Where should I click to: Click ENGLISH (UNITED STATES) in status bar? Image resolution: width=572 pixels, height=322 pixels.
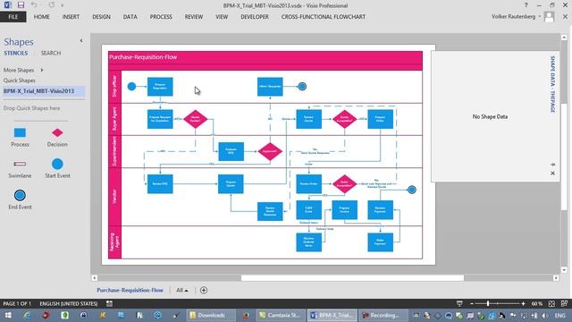pyautogui.click(x=69, y=303)
